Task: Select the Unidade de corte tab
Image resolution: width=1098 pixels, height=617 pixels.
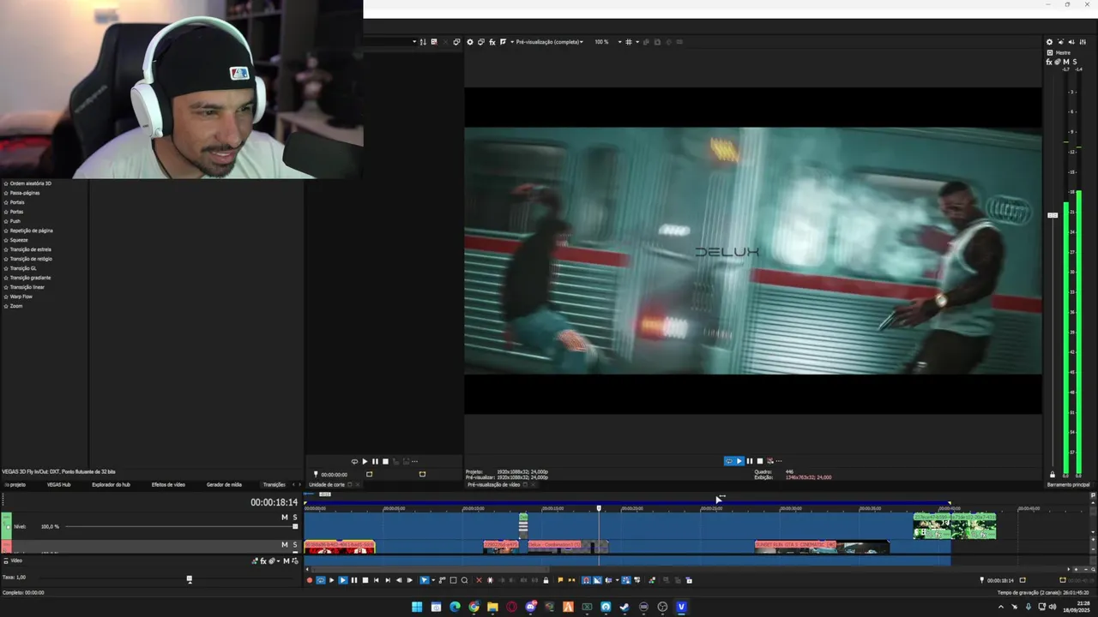Action: point(327,484)
